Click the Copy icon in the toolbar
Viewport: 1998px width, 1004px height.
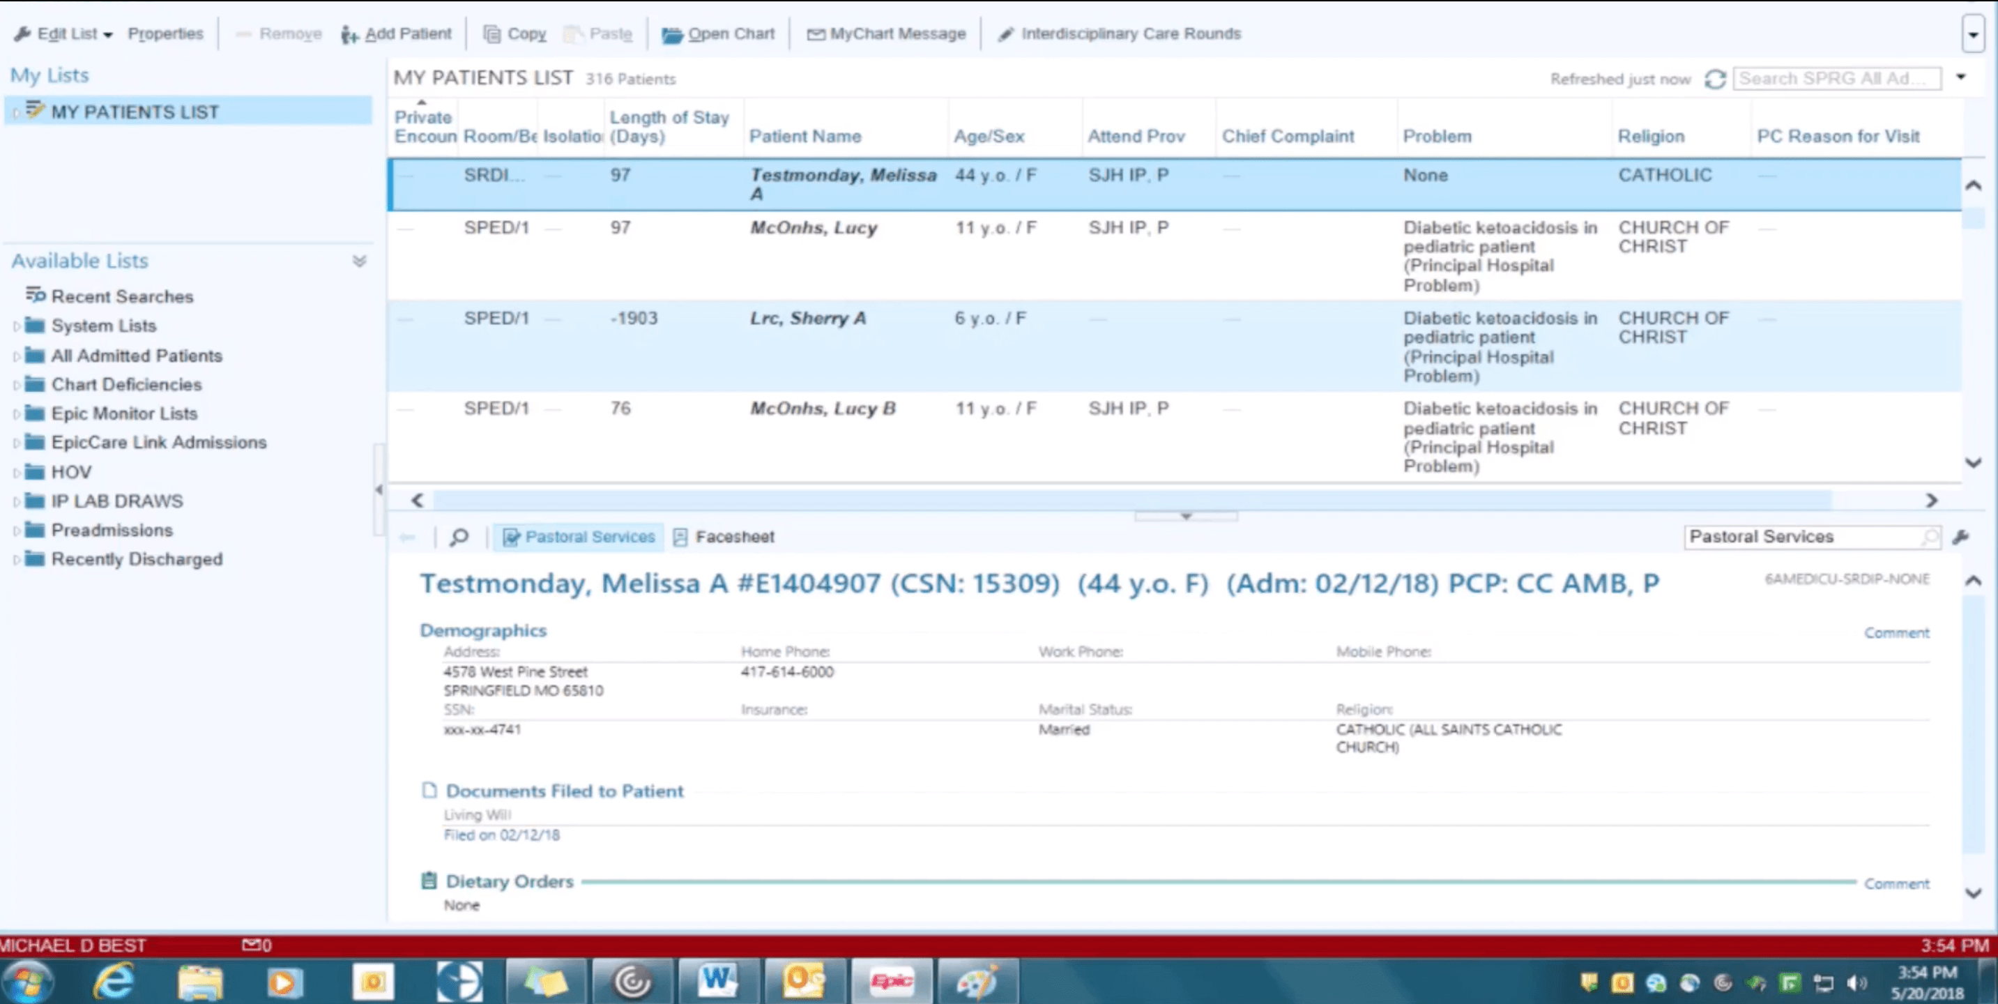click(491, 33)
